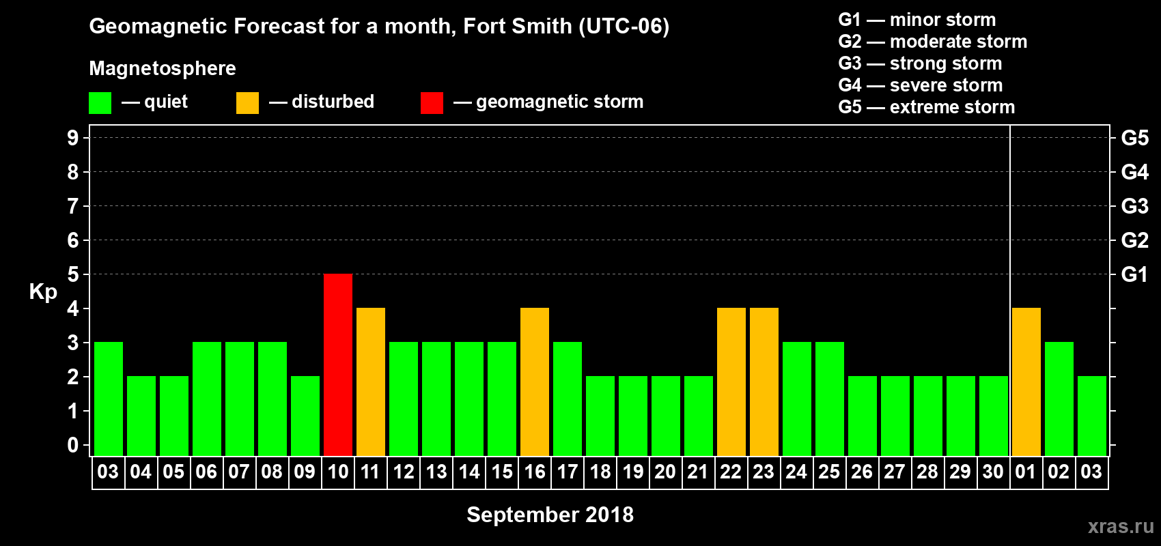The height and width of the screenshot is (546, 1161).
Task: Click the date label 14
Action: (x=469, y=472)
